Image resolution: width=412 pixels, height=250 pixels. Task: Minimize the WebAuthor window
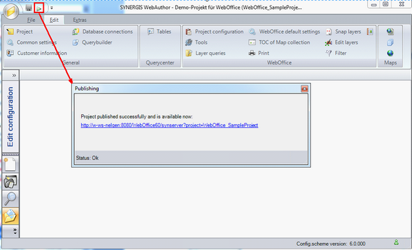pos(374,4)
